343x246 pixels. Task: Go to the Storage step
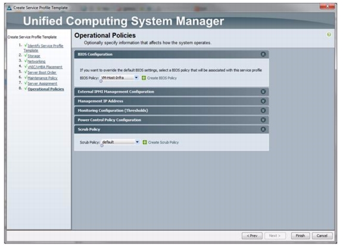point(34,56)
